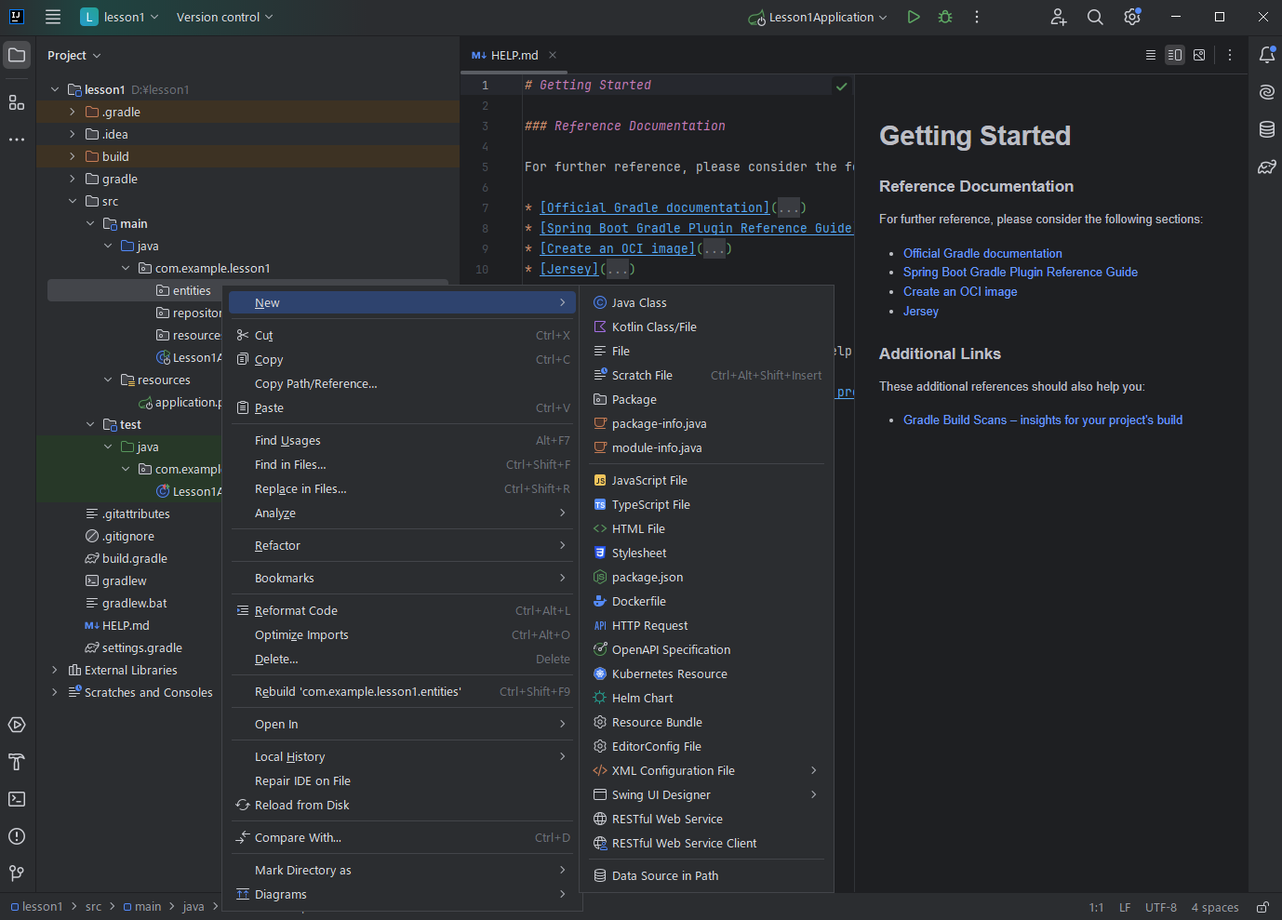Open the Git tool window icon
Viewport: 1282px width, 920px height.
point(17,873)
